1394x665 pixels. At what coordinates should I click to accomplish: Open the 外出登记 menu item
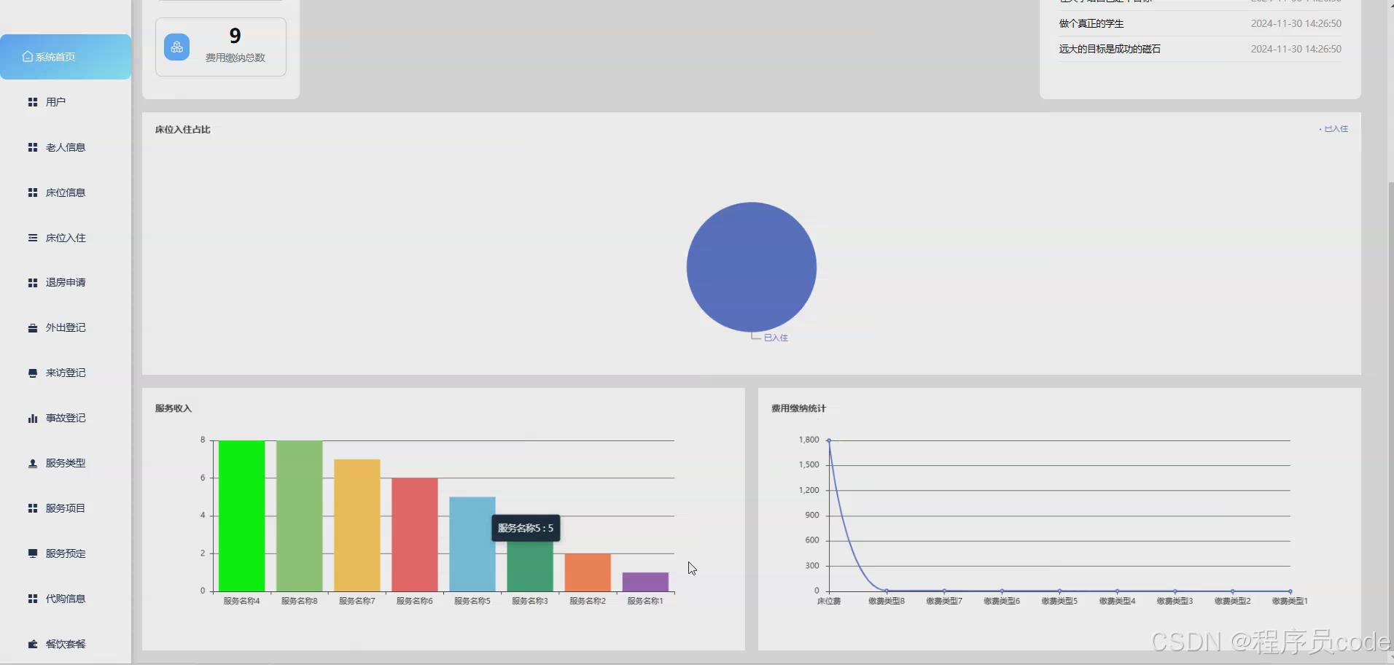[66, 328]
